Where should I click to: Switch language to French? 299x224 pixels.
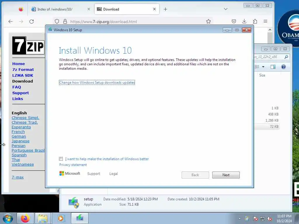tap(18, 132)
